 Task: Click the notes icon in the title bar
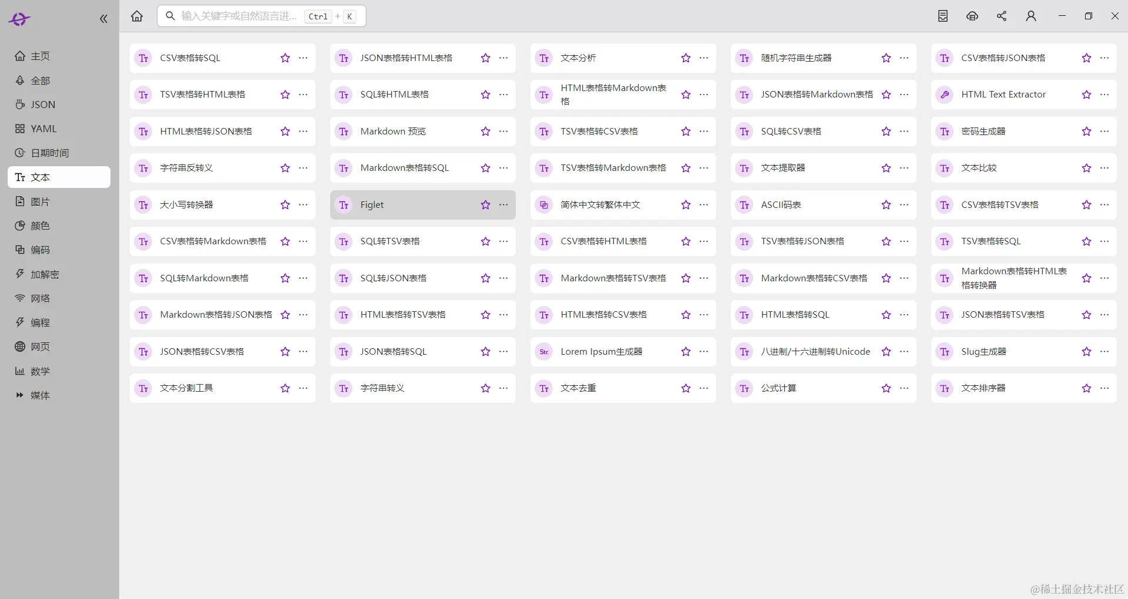(943, 16)
